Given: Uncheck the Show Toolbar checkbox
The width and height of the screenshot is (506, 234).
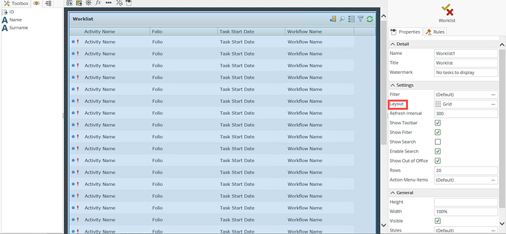Looking at the screenshot, I should 438,122.
